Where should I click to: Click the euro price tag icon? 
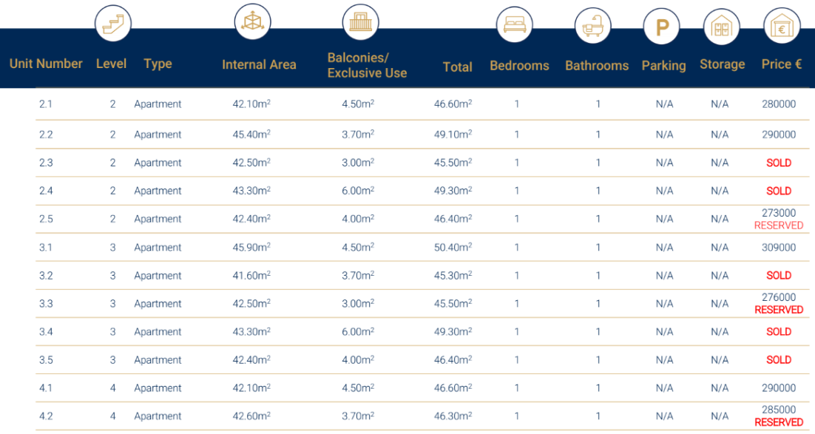[x=782, y=28]
